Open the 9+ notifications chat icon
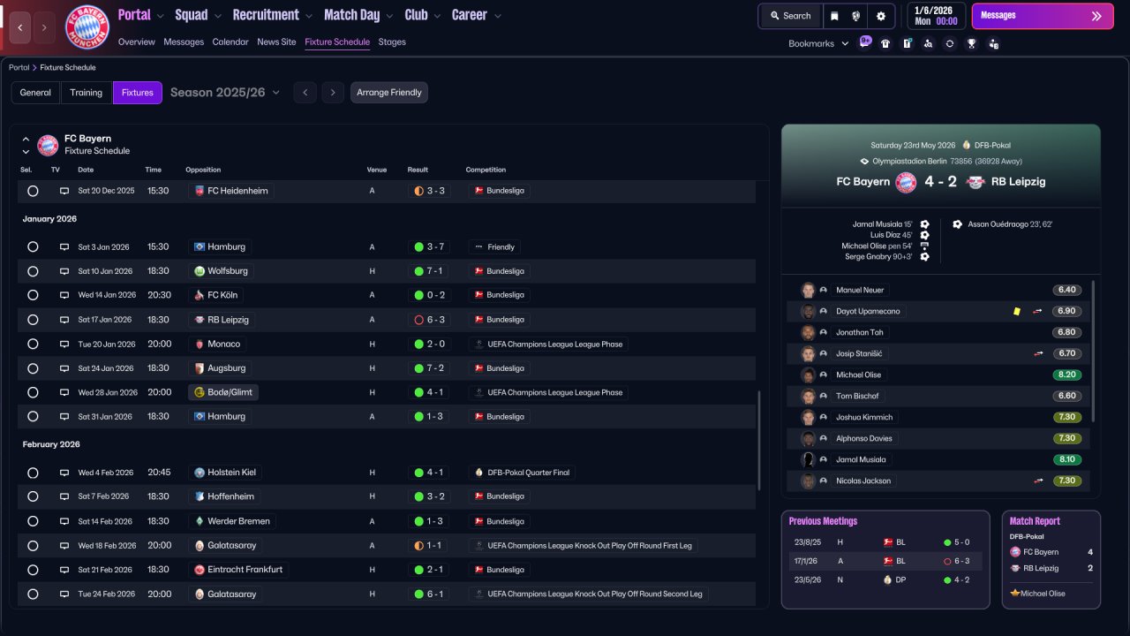This screenshot has height=636, width=1130. pos(865,42)
